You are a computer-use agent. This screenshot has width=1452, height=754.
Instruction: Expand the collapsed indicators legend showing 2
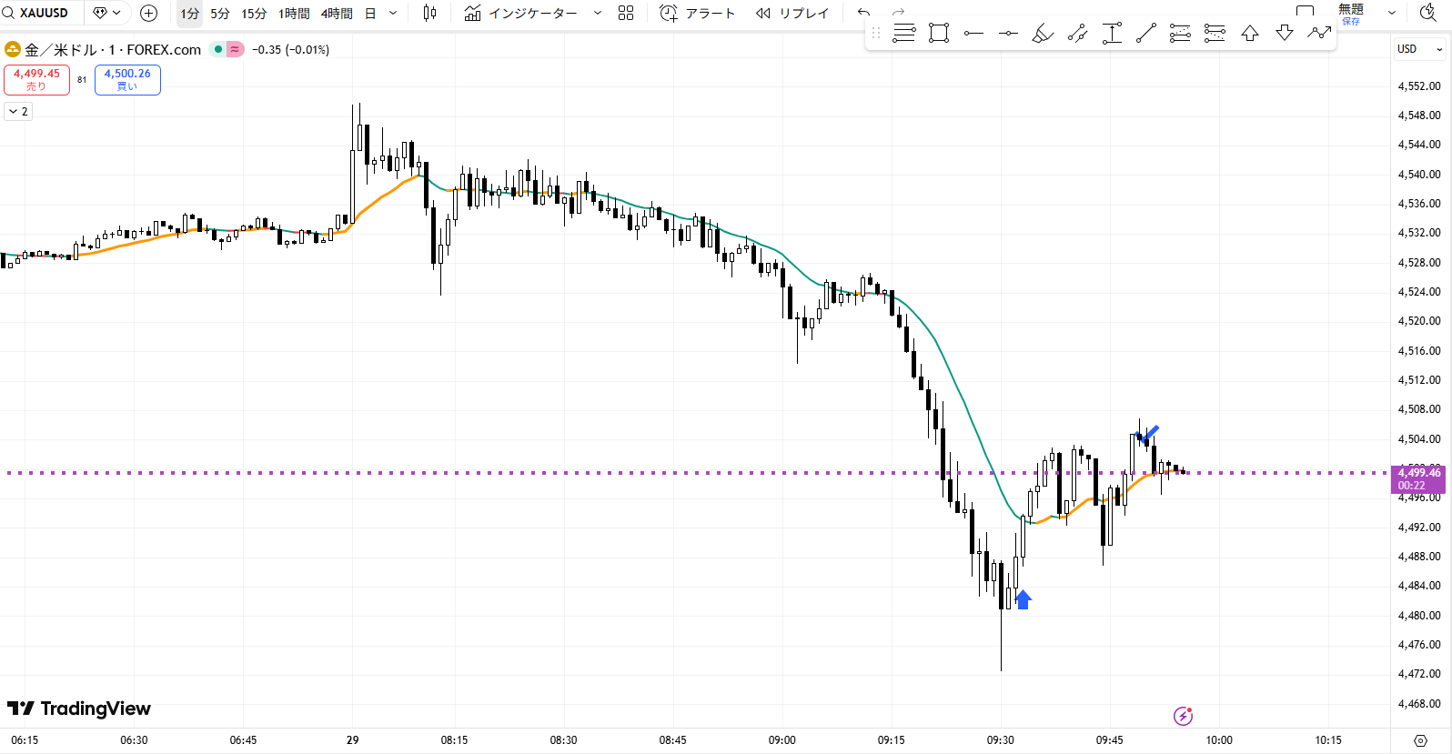pyautogui.click(x=18, y=111)
